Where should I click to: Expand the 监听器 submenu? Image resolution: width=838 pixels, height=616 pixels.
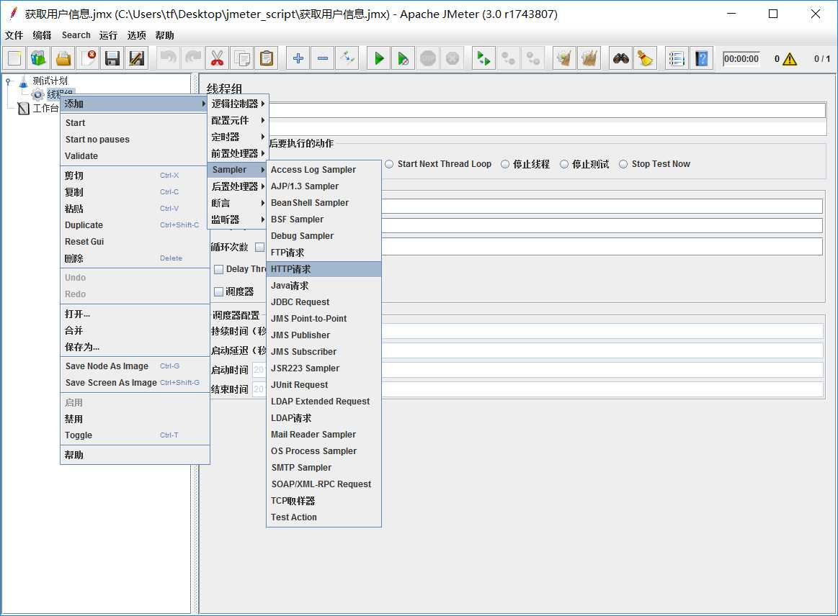coord(237,219)
